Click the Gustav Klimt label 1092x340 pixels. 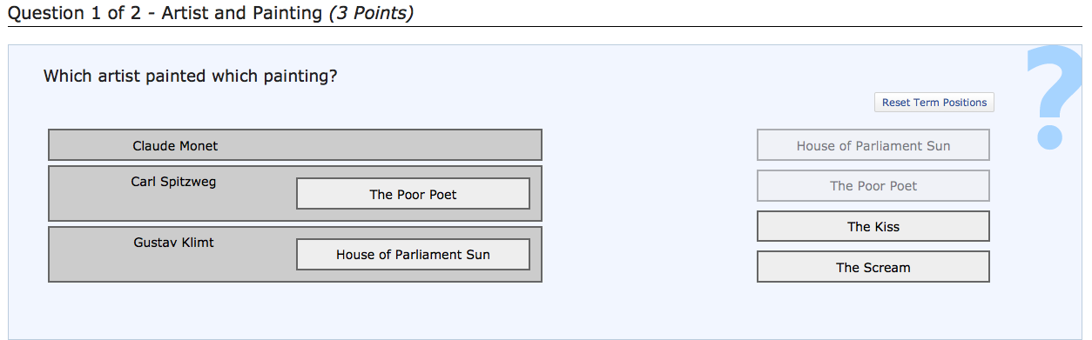coord(173,243)
